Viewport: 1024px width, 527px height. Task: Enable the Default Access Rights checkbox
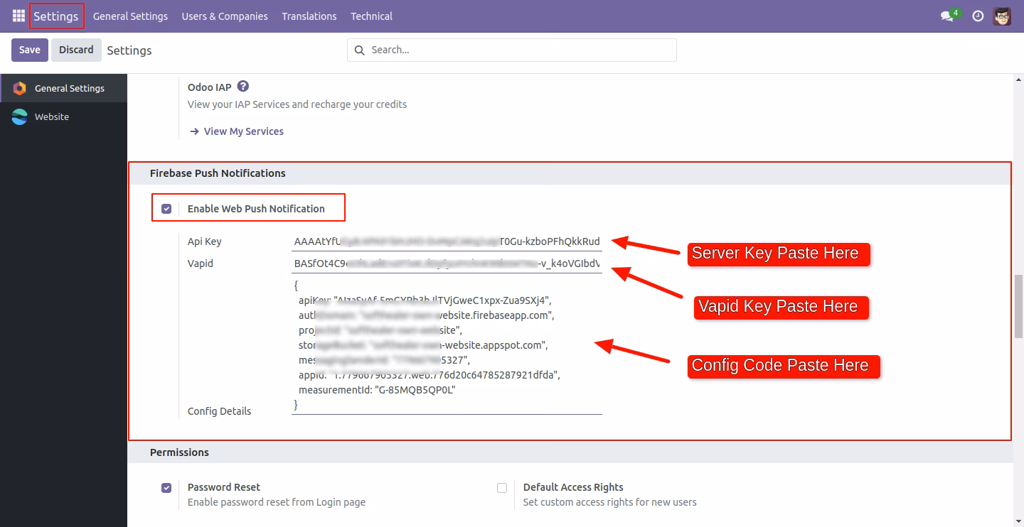pos(502,488)
